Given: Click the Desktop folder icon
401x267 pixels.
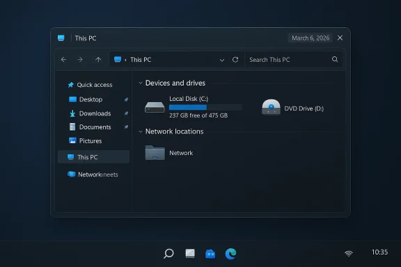Looking at the screenshot, I should (x=72, y=99).
